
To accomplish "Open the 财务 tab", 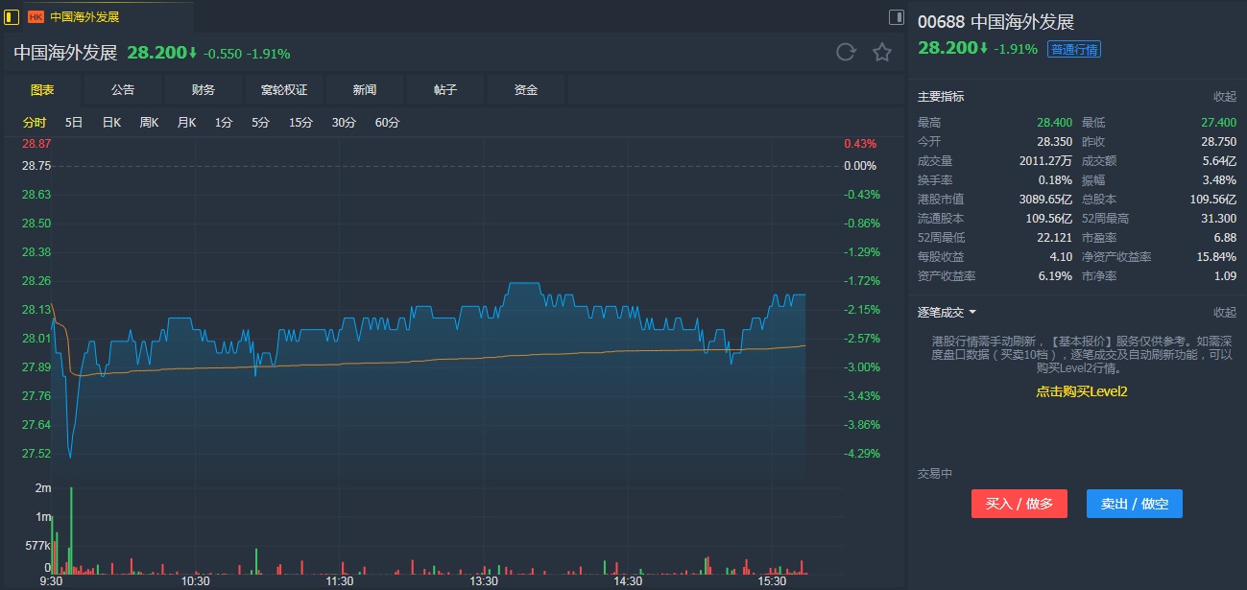I will (204, 90).
